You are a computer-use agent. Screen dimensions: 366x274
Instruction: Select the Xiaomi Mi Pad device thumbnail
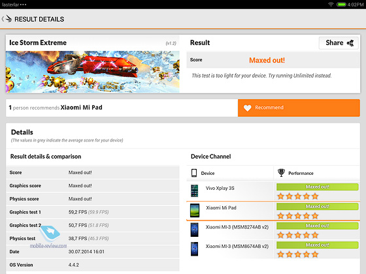coord(195,210)
